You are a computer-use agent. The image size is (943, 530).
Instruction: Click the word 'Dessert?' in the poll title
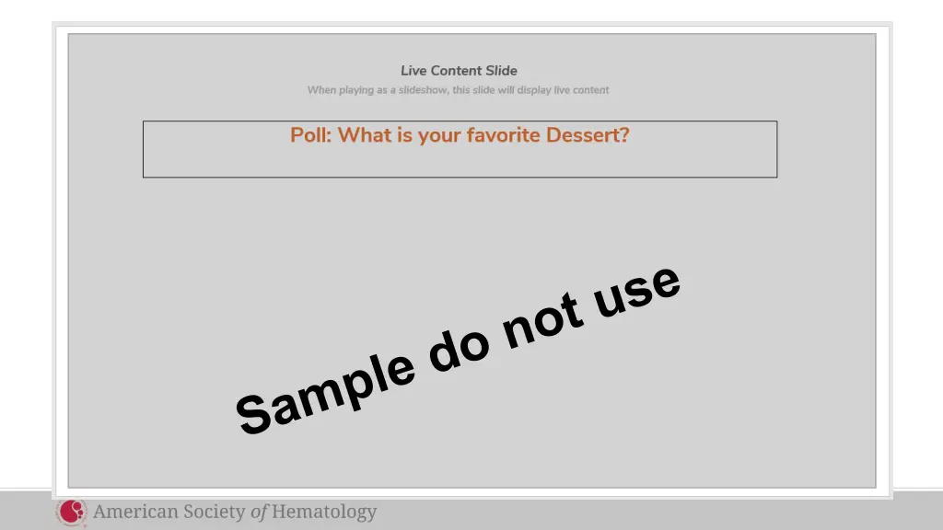[x=588, y=135]
